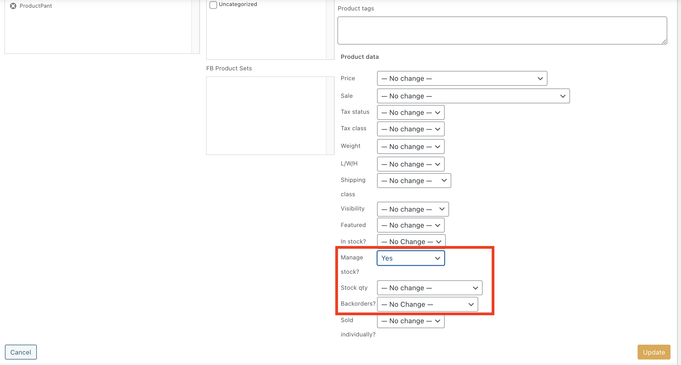Image resolution: width=681 pixels, height=365 pixels.
Task: Click the FB Product Sets list box
Action: 270,116
